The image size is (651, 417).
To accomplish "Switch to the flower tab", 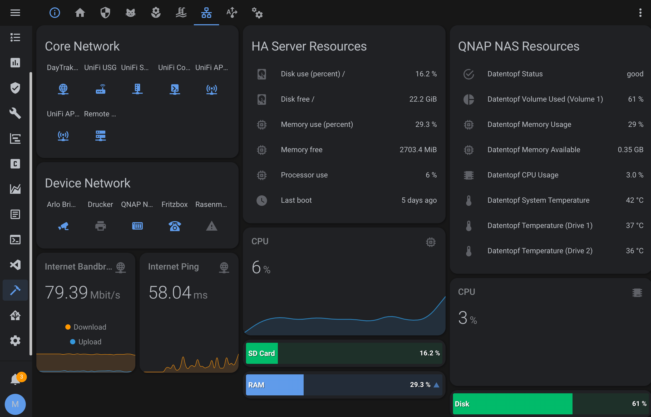I will coord(156,12).
